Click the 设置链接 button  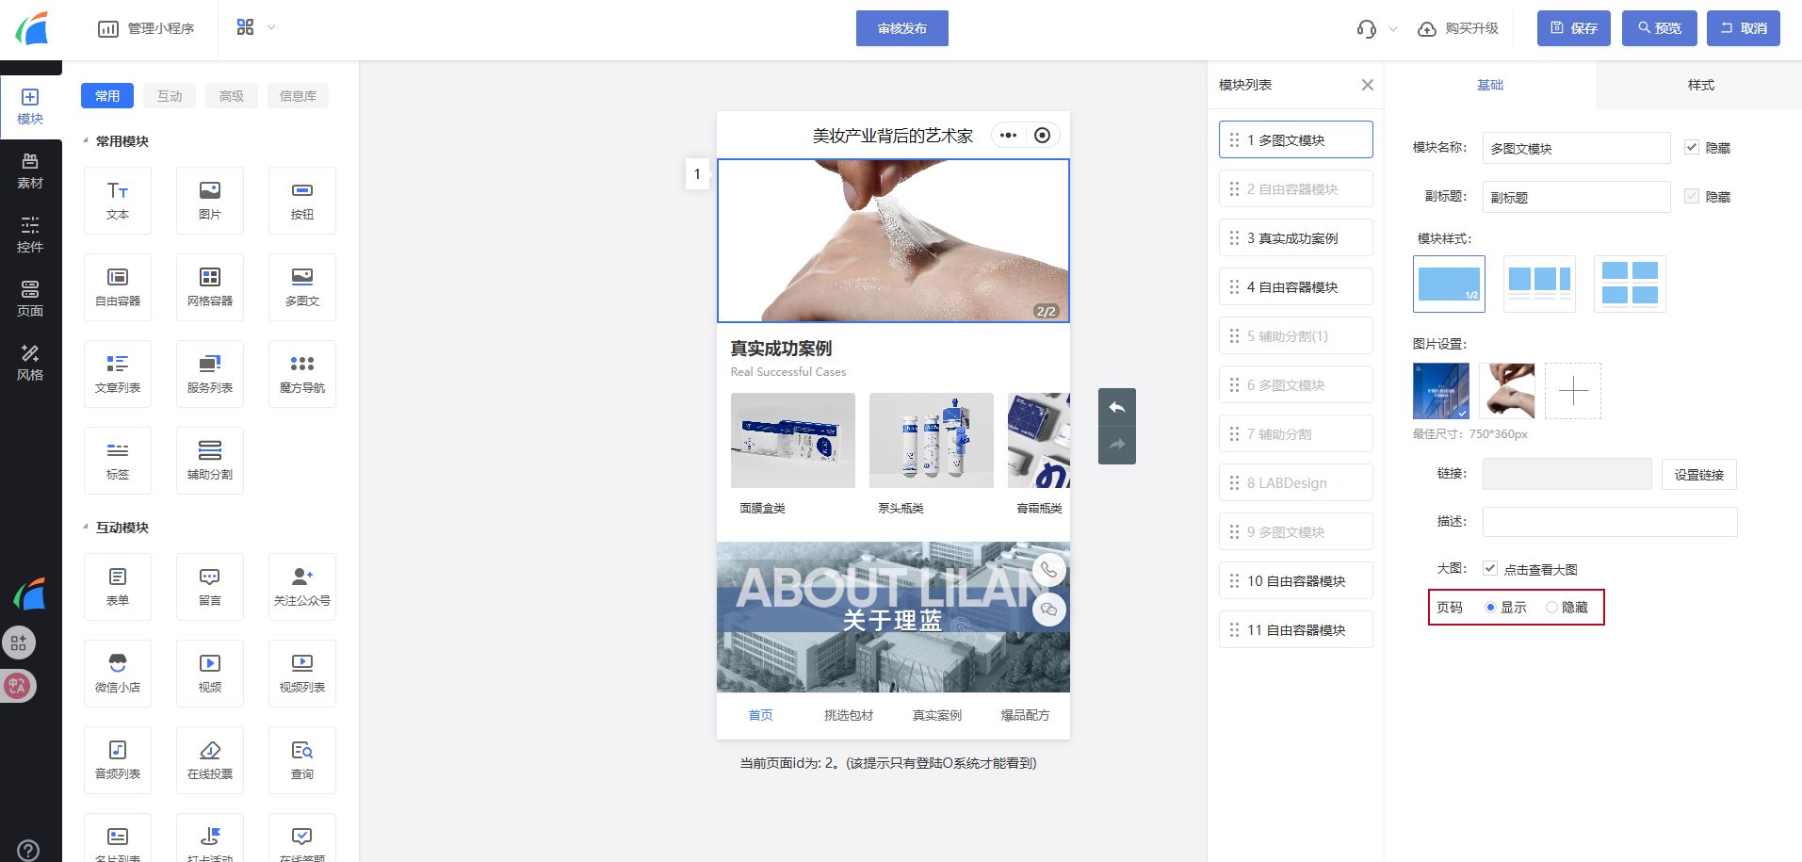coord(1698,475)
